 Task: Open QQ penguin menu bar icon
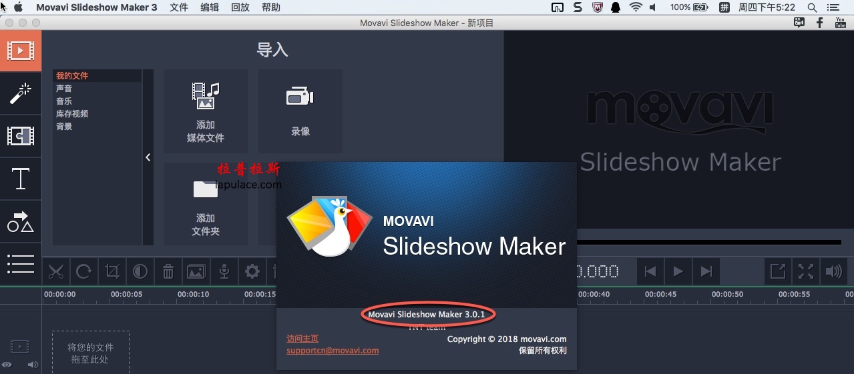(x=616, y=7)
